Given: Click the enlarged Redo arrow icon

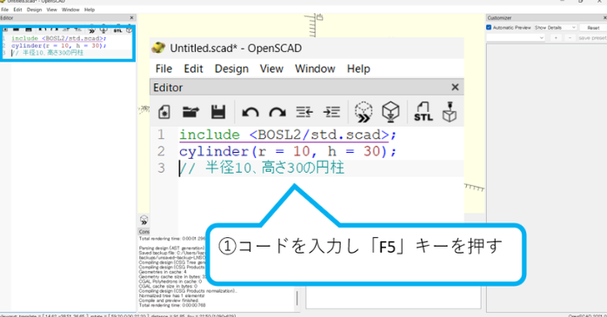Looking at the screenshot, I should click(277, 113).
